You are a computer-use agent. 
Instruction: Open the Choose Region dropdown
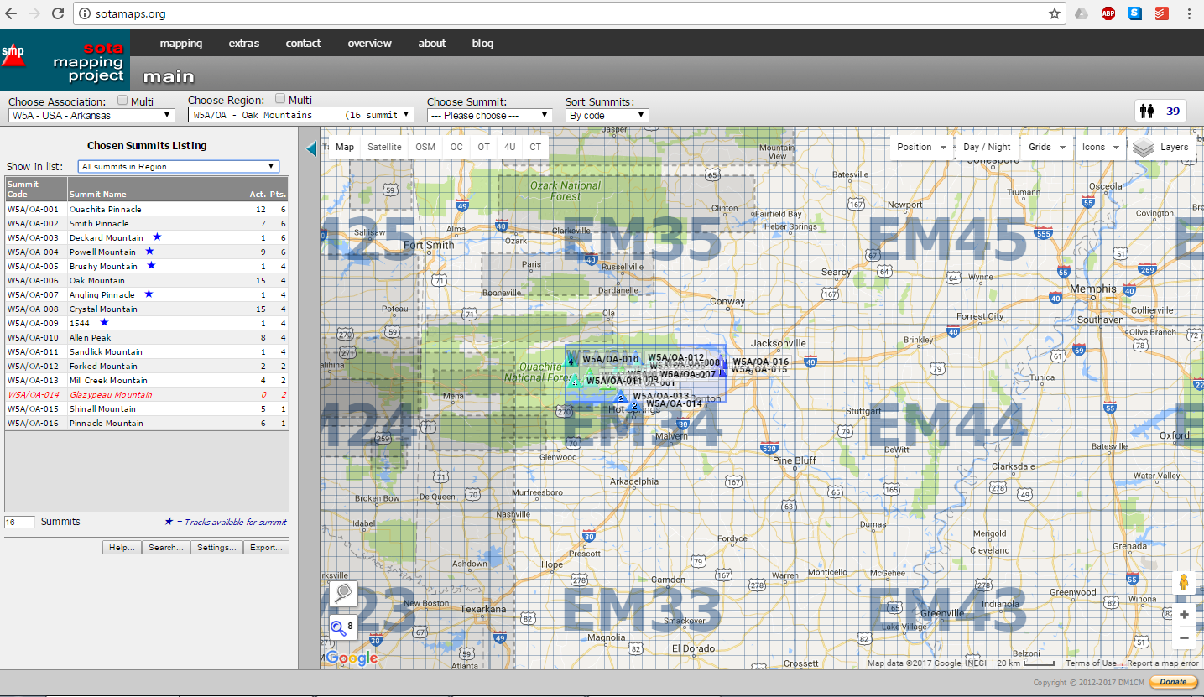[x=301, y=114]
